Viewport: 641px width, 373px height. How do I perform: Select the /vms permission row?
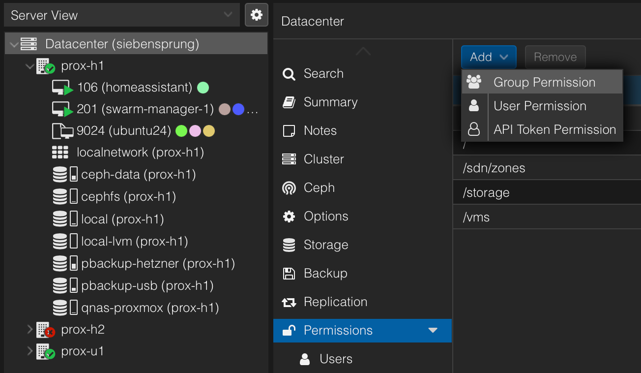tap(547, 218)
